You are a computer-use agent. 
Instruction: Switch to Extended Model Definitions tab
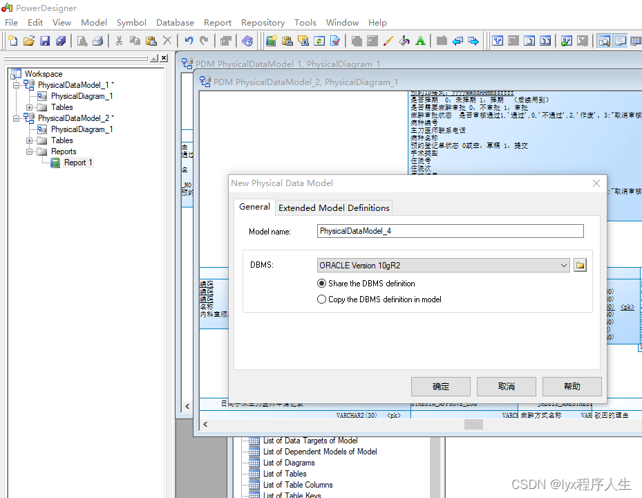[x=334, y=207]
